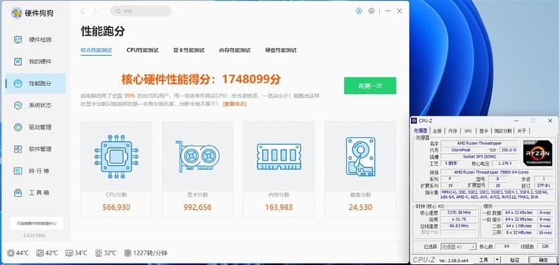Viewport: 559px width, 265px height.
Task: Expand the arrow next to 工具 in CPU-Z
Action: pyautogui.click(x=498, y=260)
